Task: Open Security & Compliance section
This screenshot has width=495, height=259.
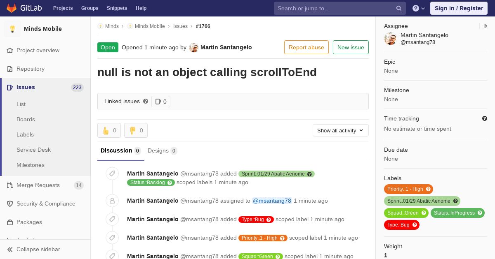Action: click(45, 203)
